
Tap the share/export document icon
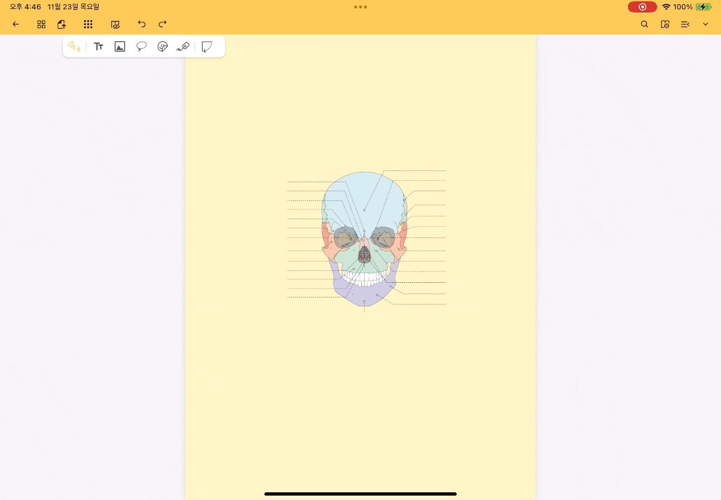[x=61, y=24]
